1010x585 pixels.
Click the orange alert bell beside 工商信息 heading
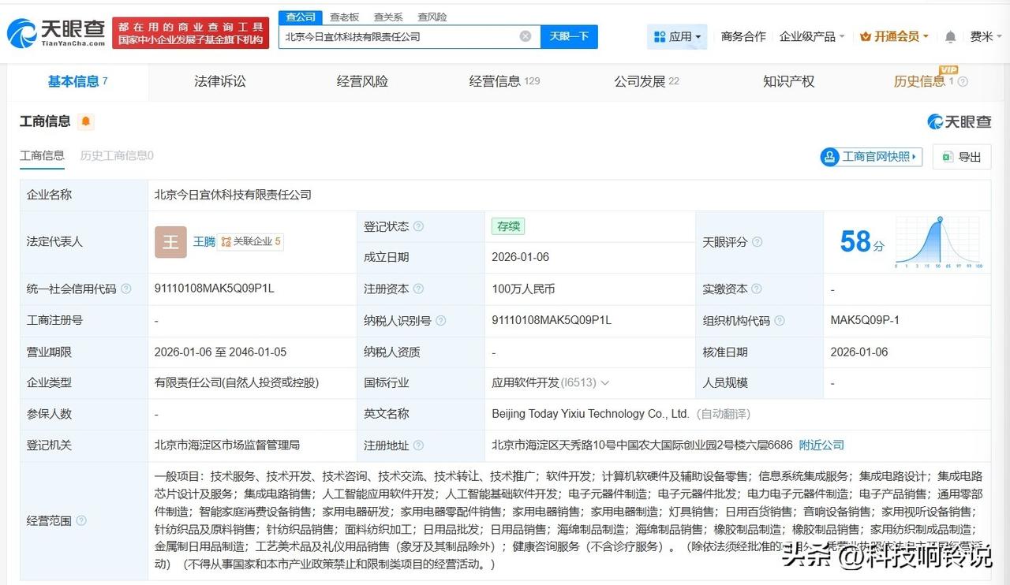pyautogui.click(x=85, y=121)
